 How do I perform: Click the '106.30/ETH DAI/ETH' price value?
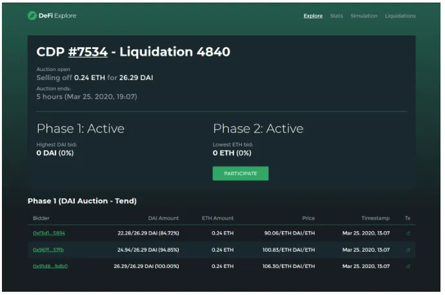(x=289, y=267)
